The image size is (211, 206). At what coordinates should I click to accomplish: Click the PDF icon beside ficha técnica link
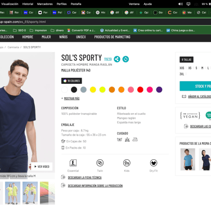(x=63, y=177)
